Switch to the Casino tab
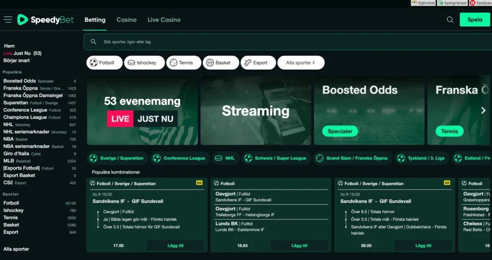The width and height of the screenshot is (492, 260). [126, 20]
